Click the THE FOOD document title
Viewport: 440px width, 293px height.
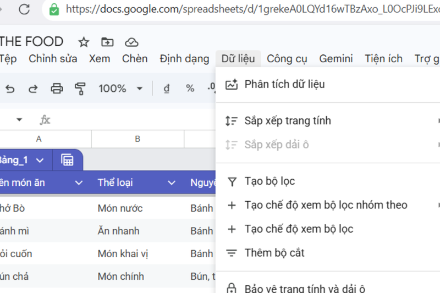click(31, 42)
